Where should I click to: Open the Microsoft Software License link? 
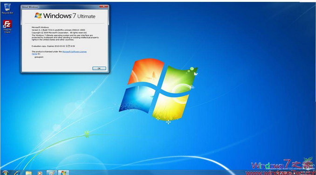pyautogui.click(x=75, y=52)
